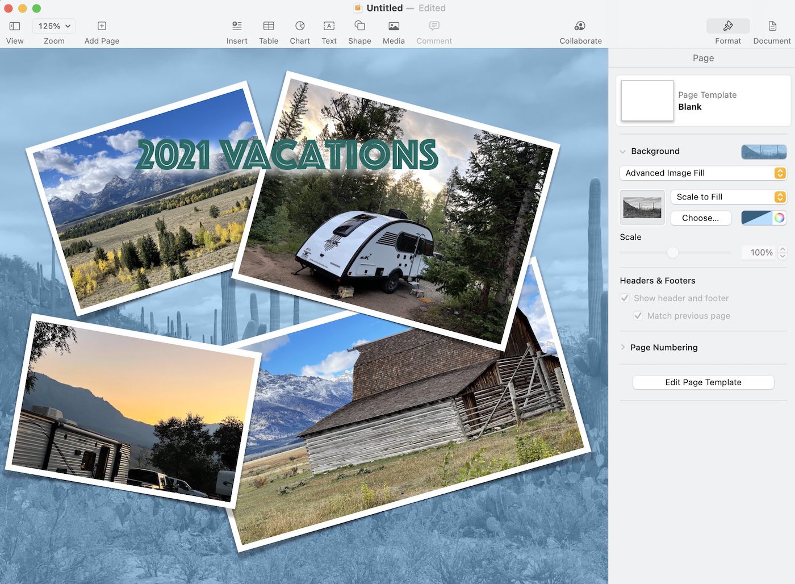Open the Insert menu icon
The width and height of the screenshot is (795, 584).
(x=237, y=26)
